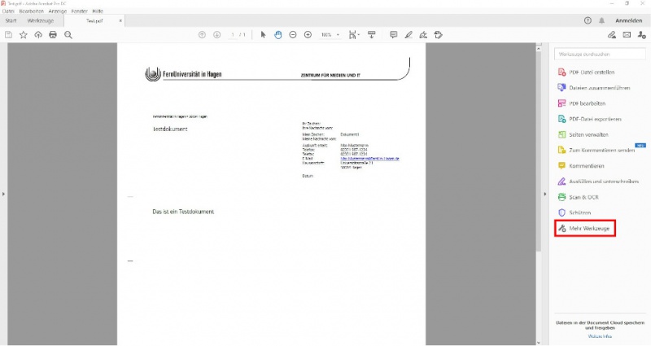The height and width of the screenshot is (346, 651).
Task: Open Ausfüllen und unterschreiben tool
Action: pyautogui.click(x=598, y=182)
